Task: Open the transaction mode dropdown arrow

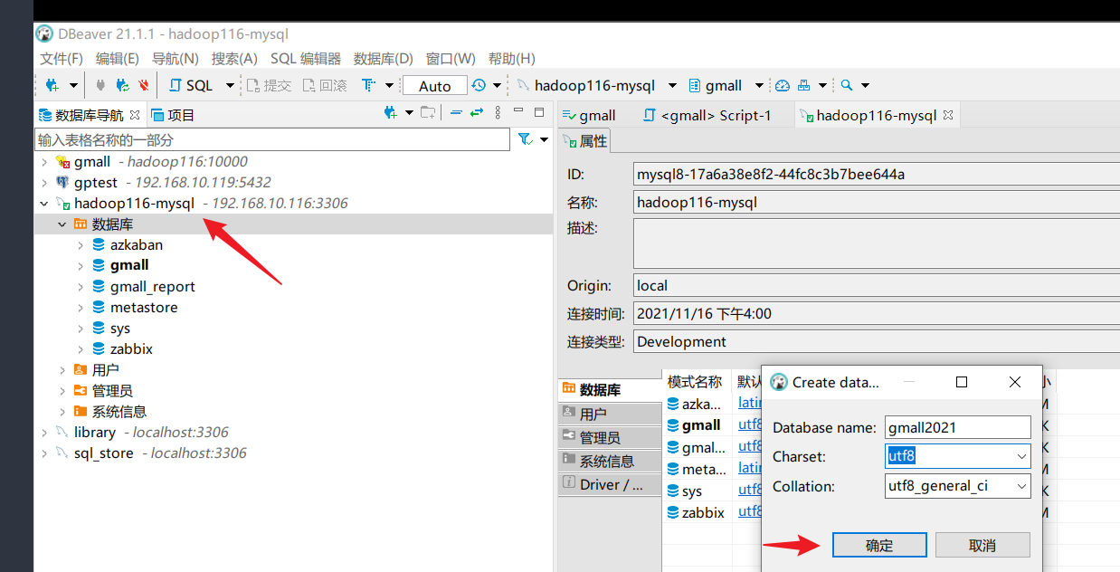Action: (x=389, y=86)
